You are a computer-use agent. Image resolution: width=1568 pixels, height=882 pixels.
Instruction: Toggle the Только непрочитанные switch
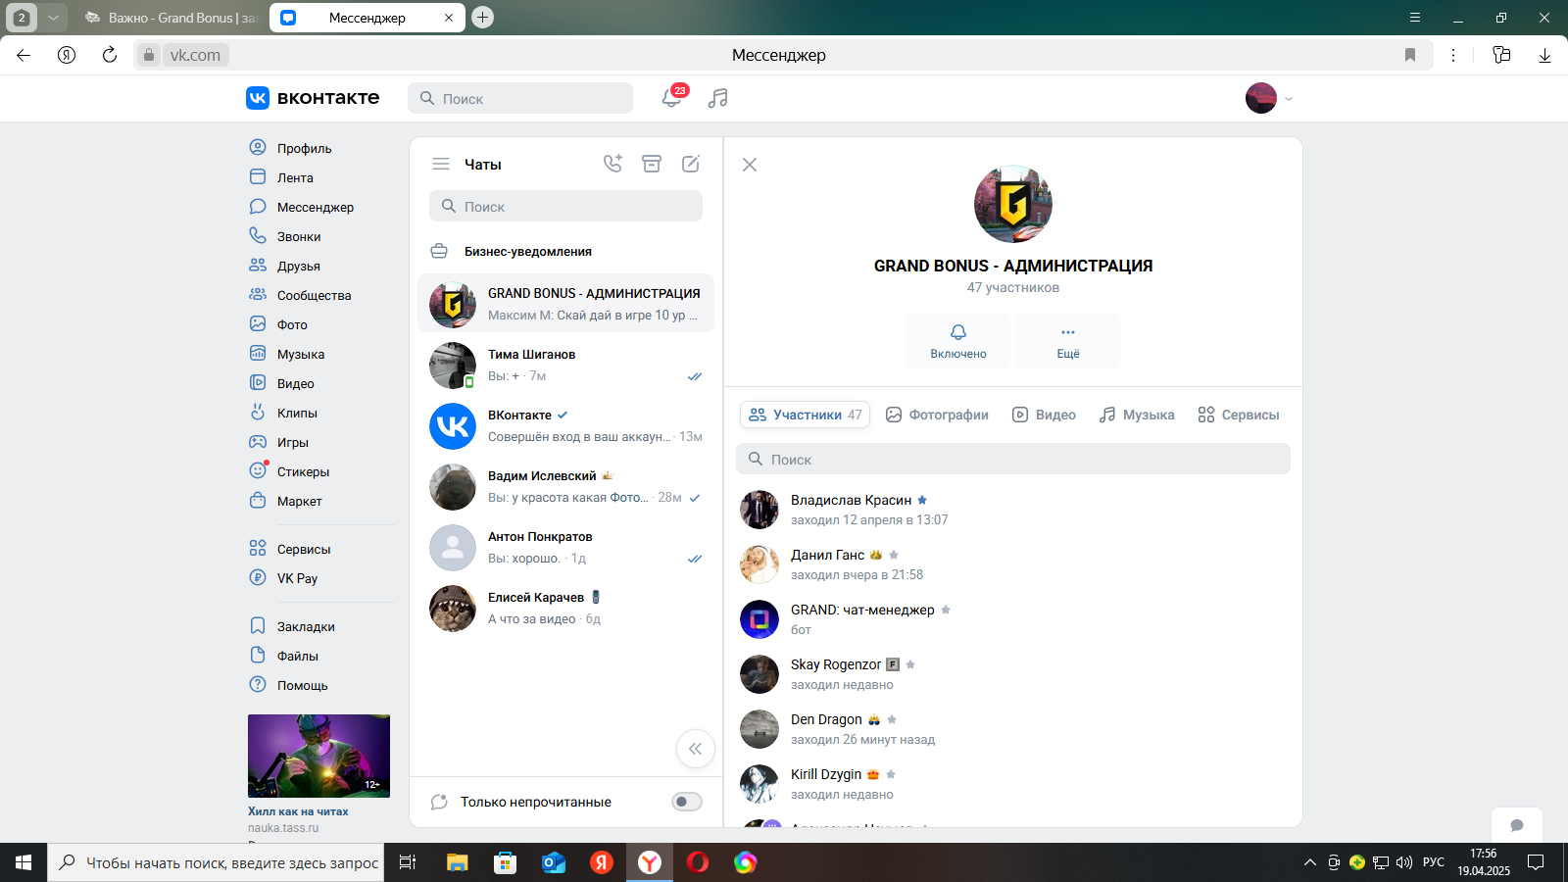pyautogui.click(x=687, y=802)
